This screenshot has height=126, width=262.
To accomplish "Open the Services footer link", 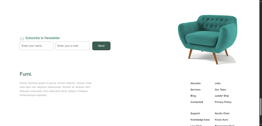I will (x=195, y=90).
